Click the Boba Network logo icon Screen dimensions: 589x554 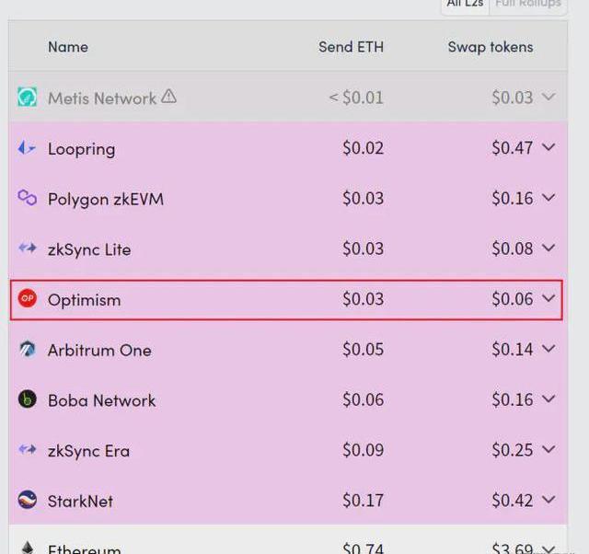pos(27,398)
